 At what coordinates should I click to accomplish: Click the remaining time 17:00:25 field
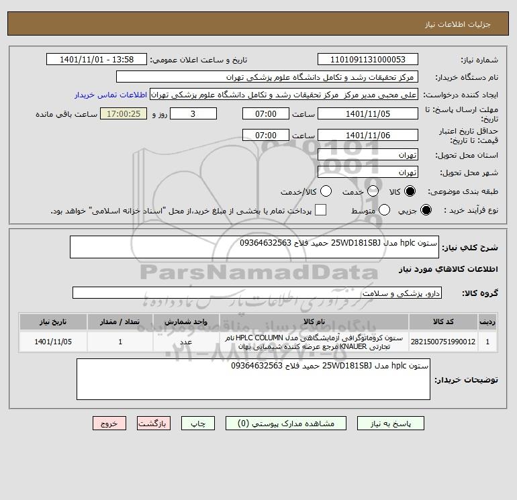coord(124,114)
